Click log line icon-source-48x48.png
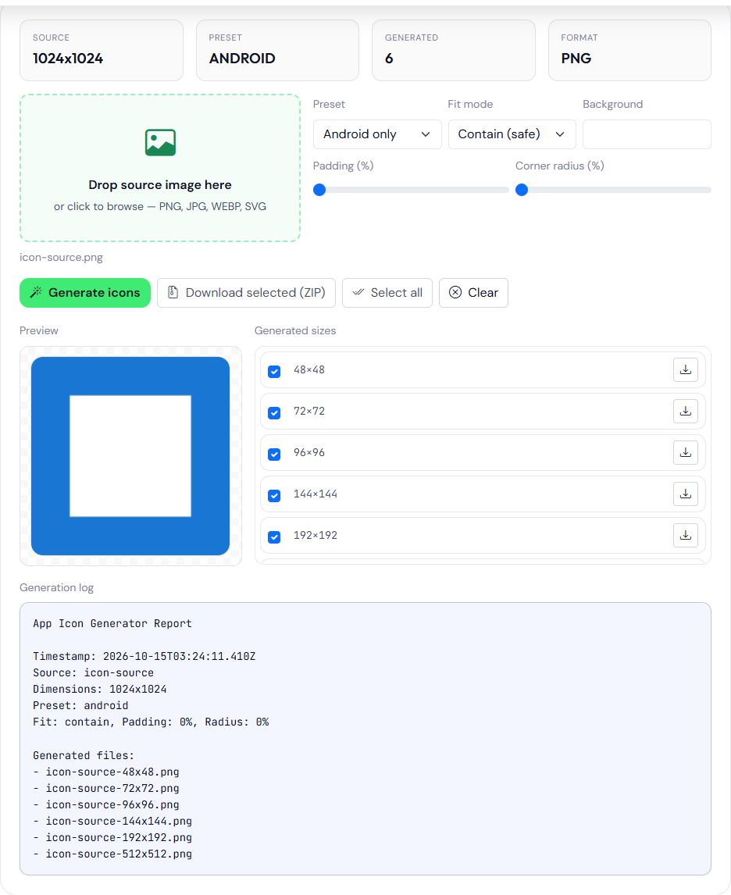 [106, 772]
